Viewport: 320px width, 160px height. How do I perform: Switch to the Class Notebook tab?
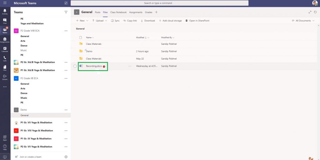coord(118,12)
